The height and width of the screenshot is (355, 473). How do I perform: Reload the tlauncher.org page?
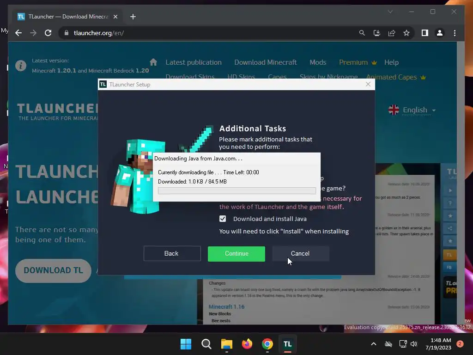click(x=48, y=33)
